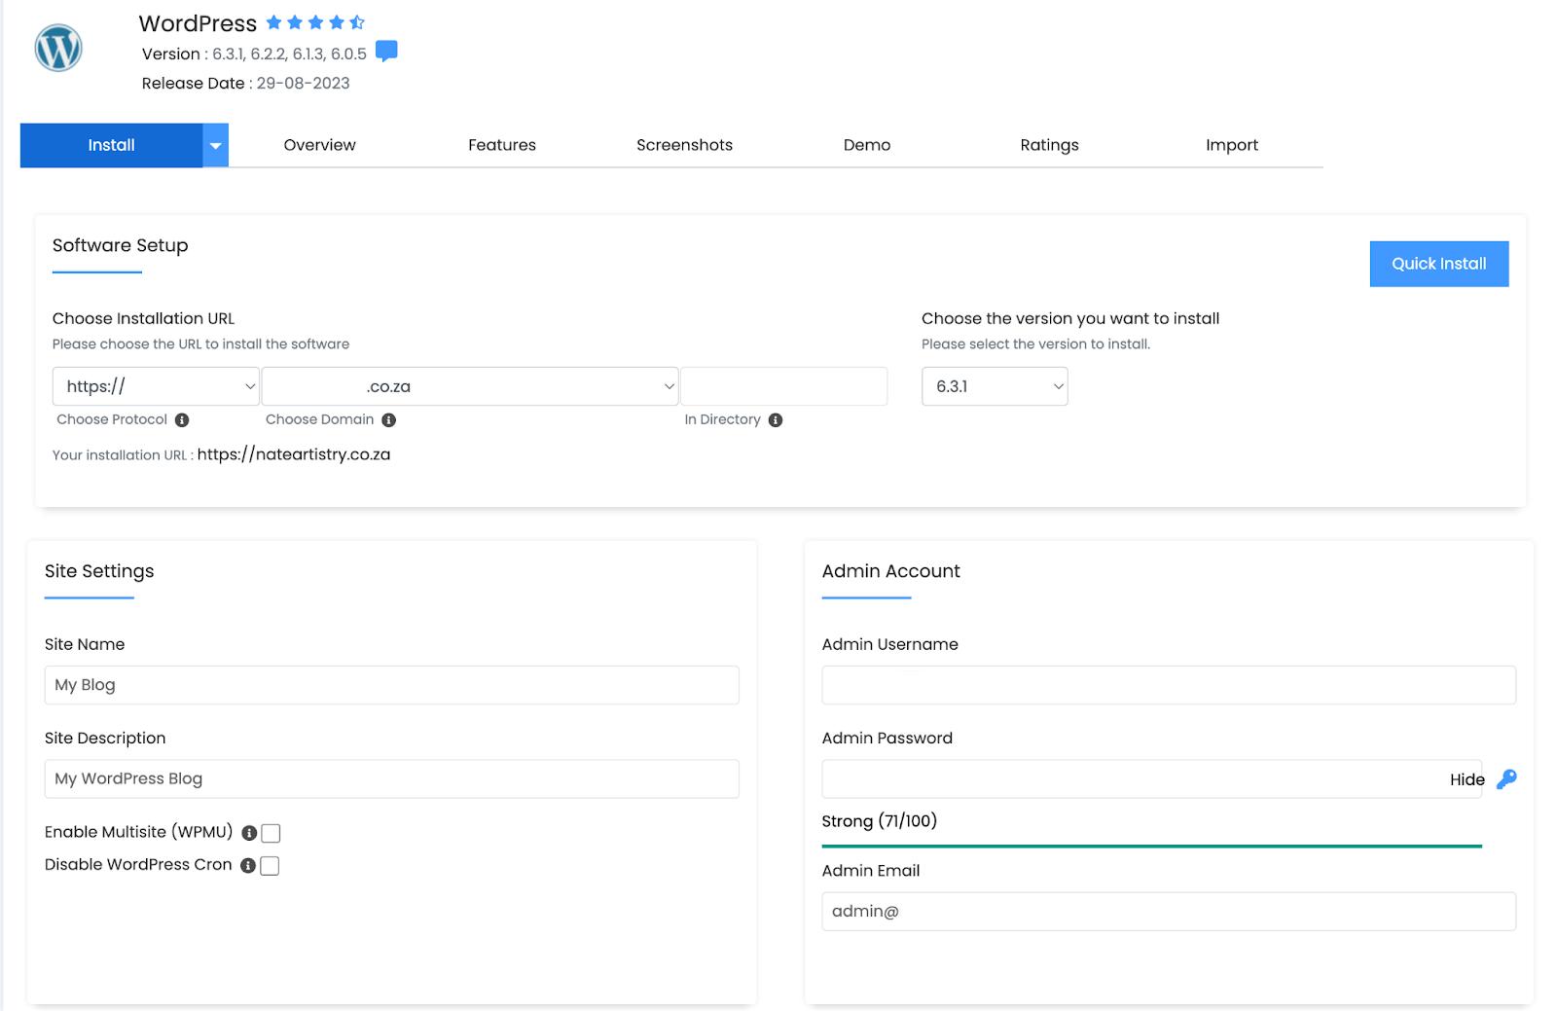Image resolution: width=1557 pixels, height=1011 pixels.
Task: Open the https:// protocol dropdown
Action: (x=156, y=386)
